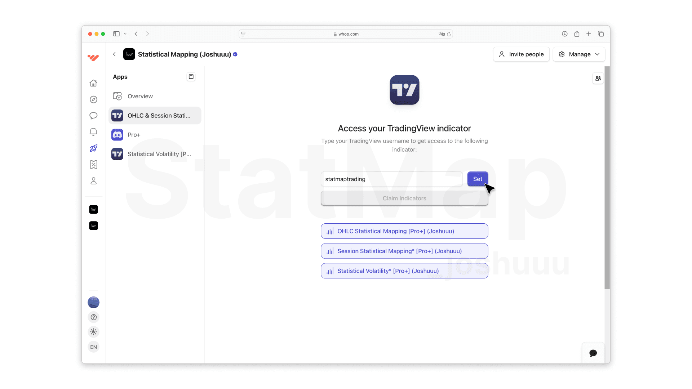The width and height of the screenshot is (692, 389).
Task: Click the Set button
Action: [477, 179]
